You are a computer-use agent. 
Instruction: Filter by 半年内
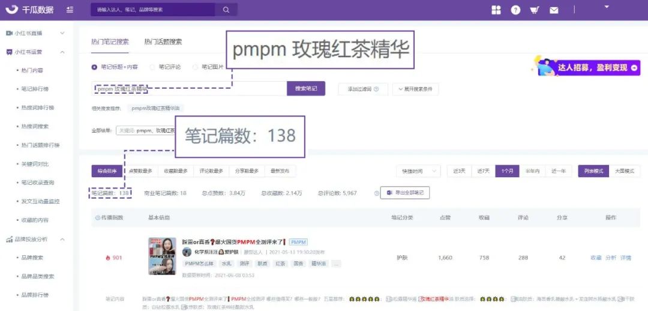[x=532, y=171]
